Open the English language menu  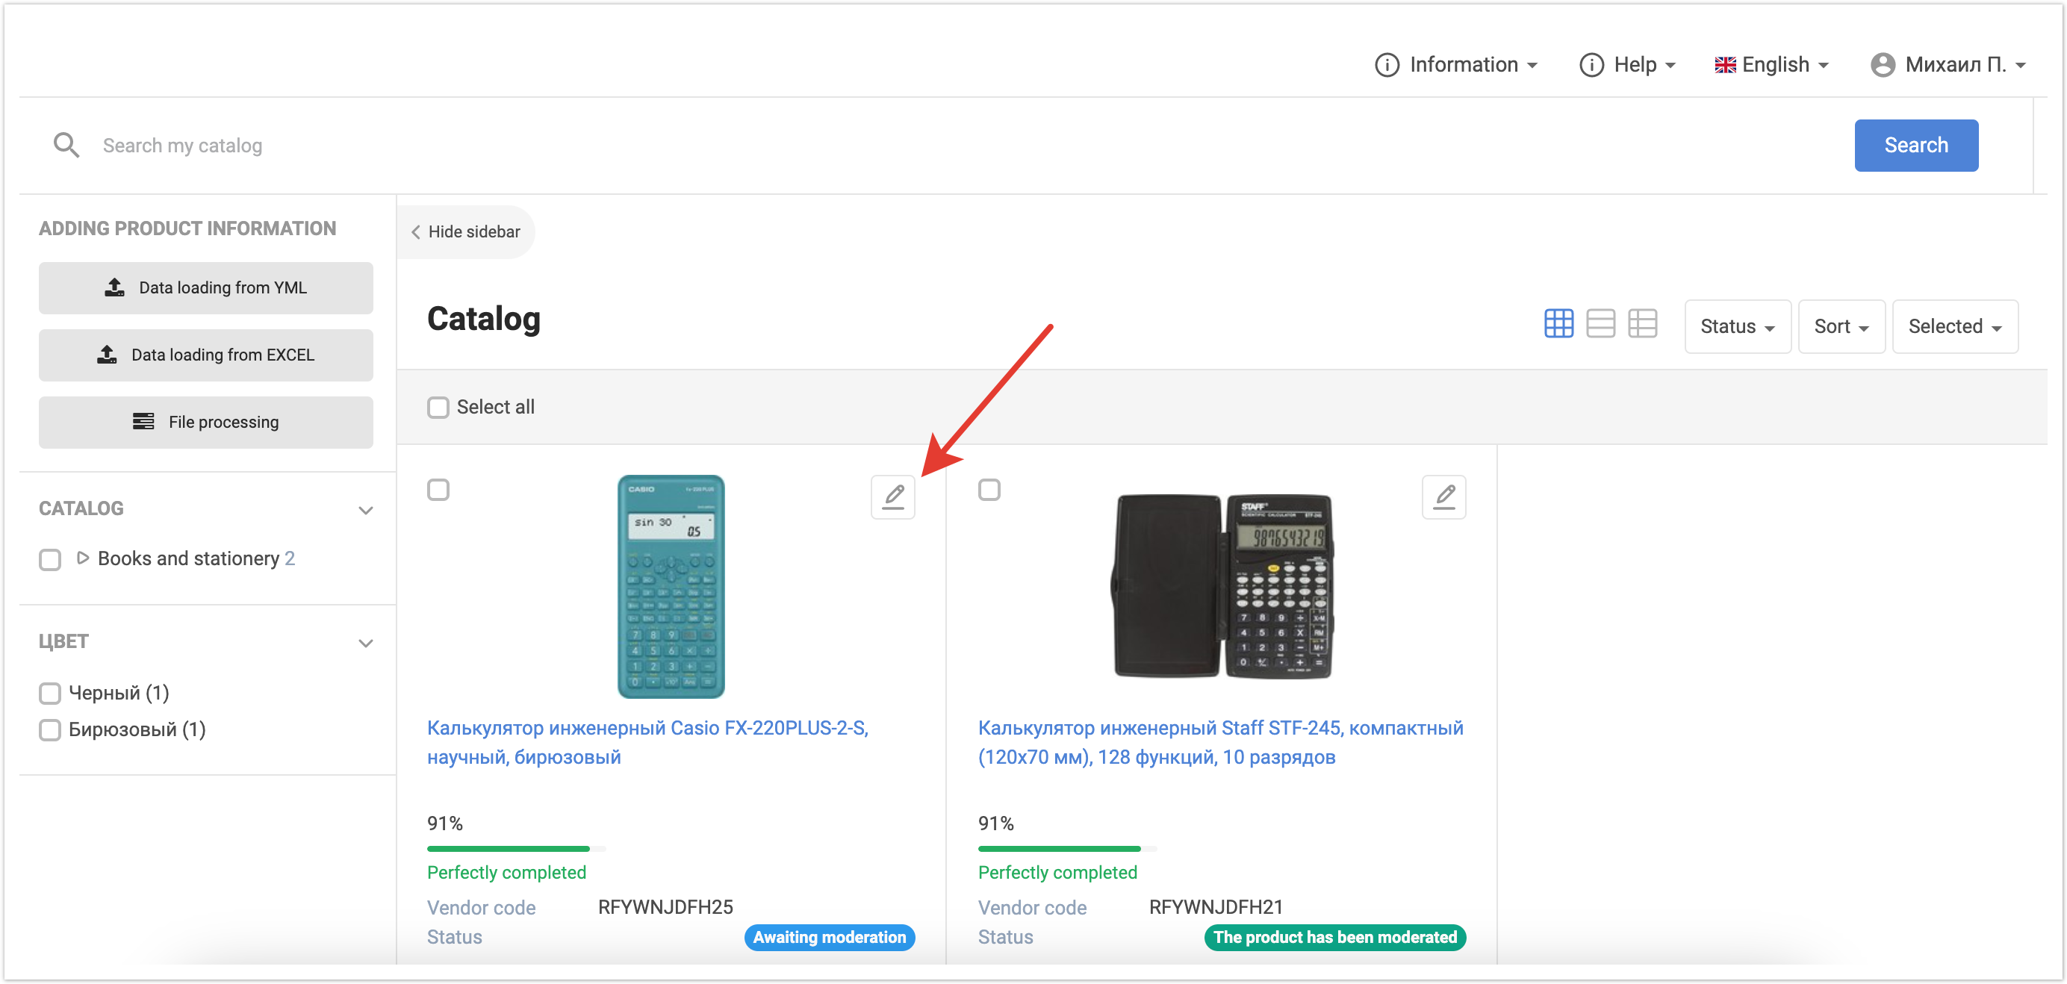pos(1772,65)
